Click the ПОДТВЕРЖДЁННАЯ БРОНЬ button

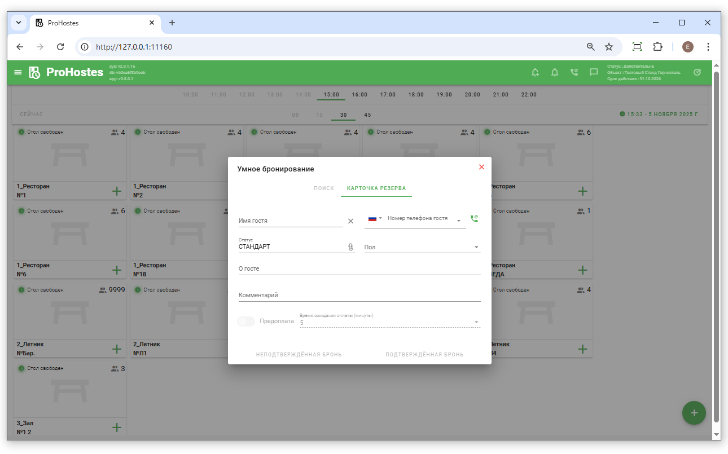pos(424,355)
